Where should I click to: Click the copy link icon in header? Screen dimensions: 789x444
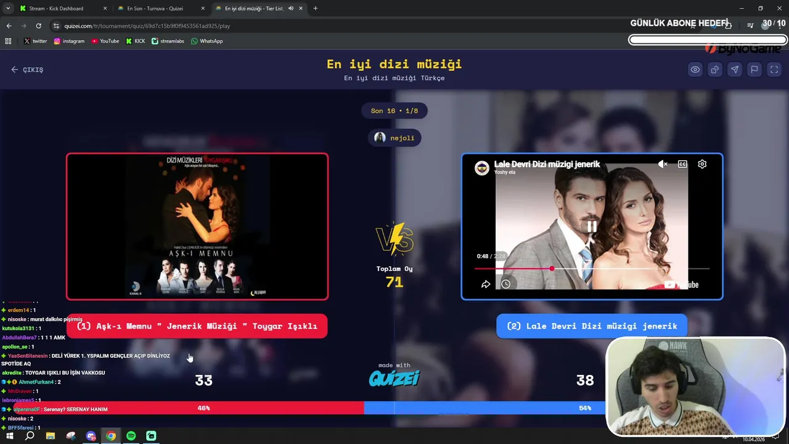(715, 70)
